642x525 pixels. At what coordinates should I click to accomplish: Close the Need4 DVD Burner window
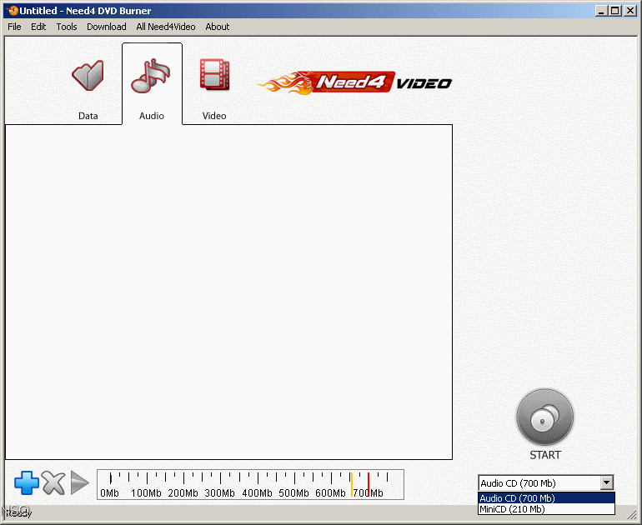(629, 11)
